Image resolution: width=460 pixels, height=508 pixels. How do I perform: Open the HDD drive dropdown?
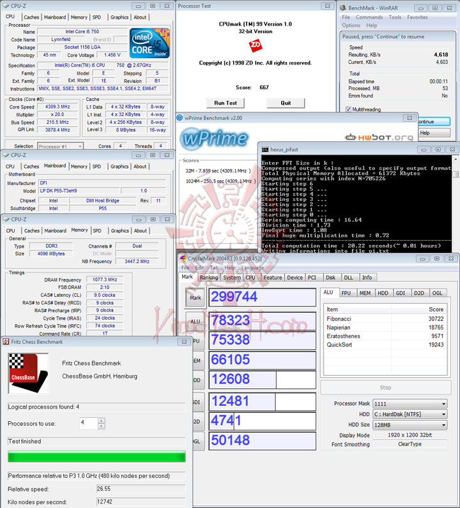click(x=410, y=414)
